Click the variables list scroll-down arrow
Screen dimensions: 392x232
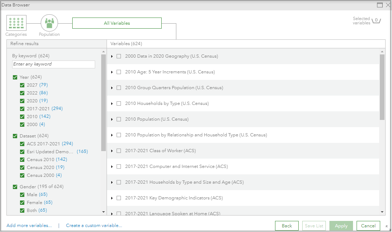[x=382, y=212]
